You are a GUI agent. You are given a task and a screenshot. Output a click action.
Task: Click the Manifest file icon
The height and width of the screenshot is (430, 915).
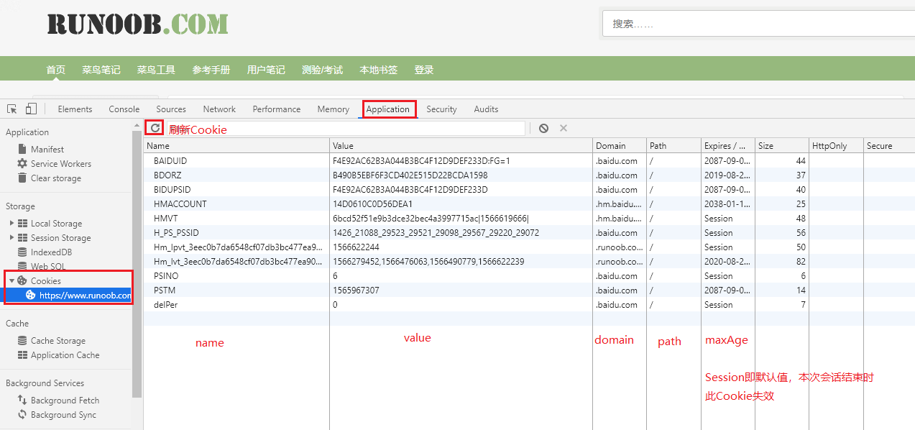pos(22,149)
